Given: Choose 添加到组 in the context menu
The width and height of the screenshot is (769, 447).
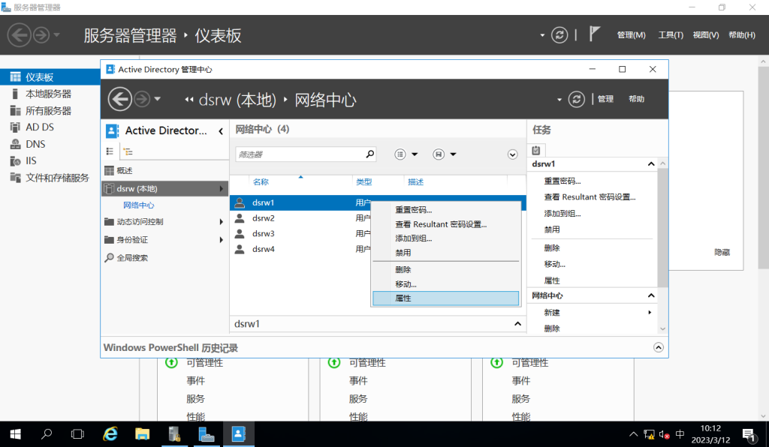Looking at the screenshot, I should tap(446, 238).
